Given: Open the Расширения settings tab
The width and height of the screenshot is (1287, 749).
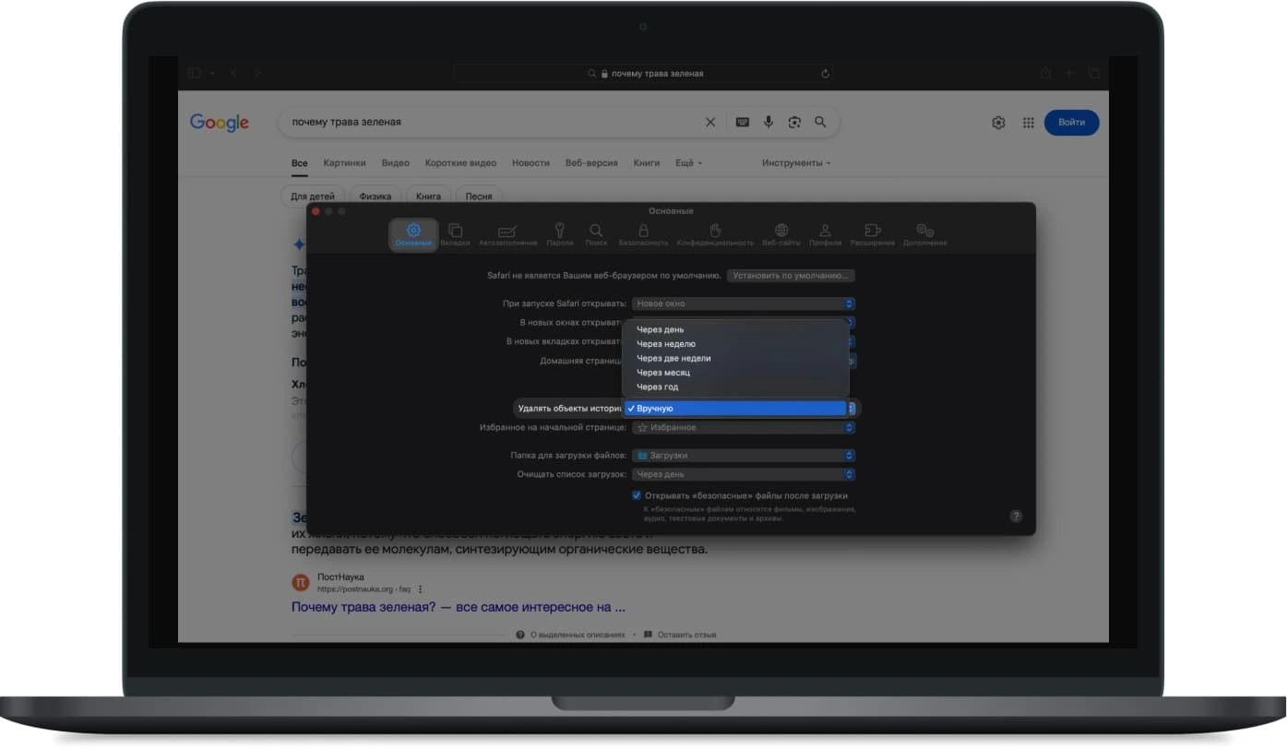Looking at the screenshot, I should click(x=873, y=234).
